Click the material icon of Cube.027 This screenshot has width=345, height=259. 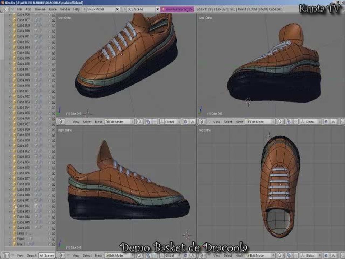pos(40,124)
